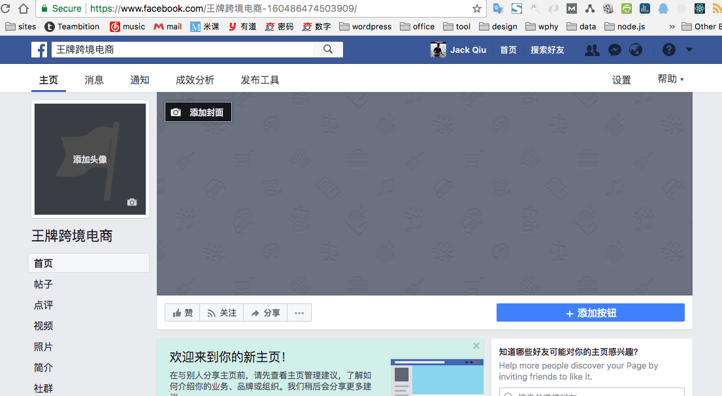
Task: Click Jack Qiu profile picture
Action: coord(438,50)
